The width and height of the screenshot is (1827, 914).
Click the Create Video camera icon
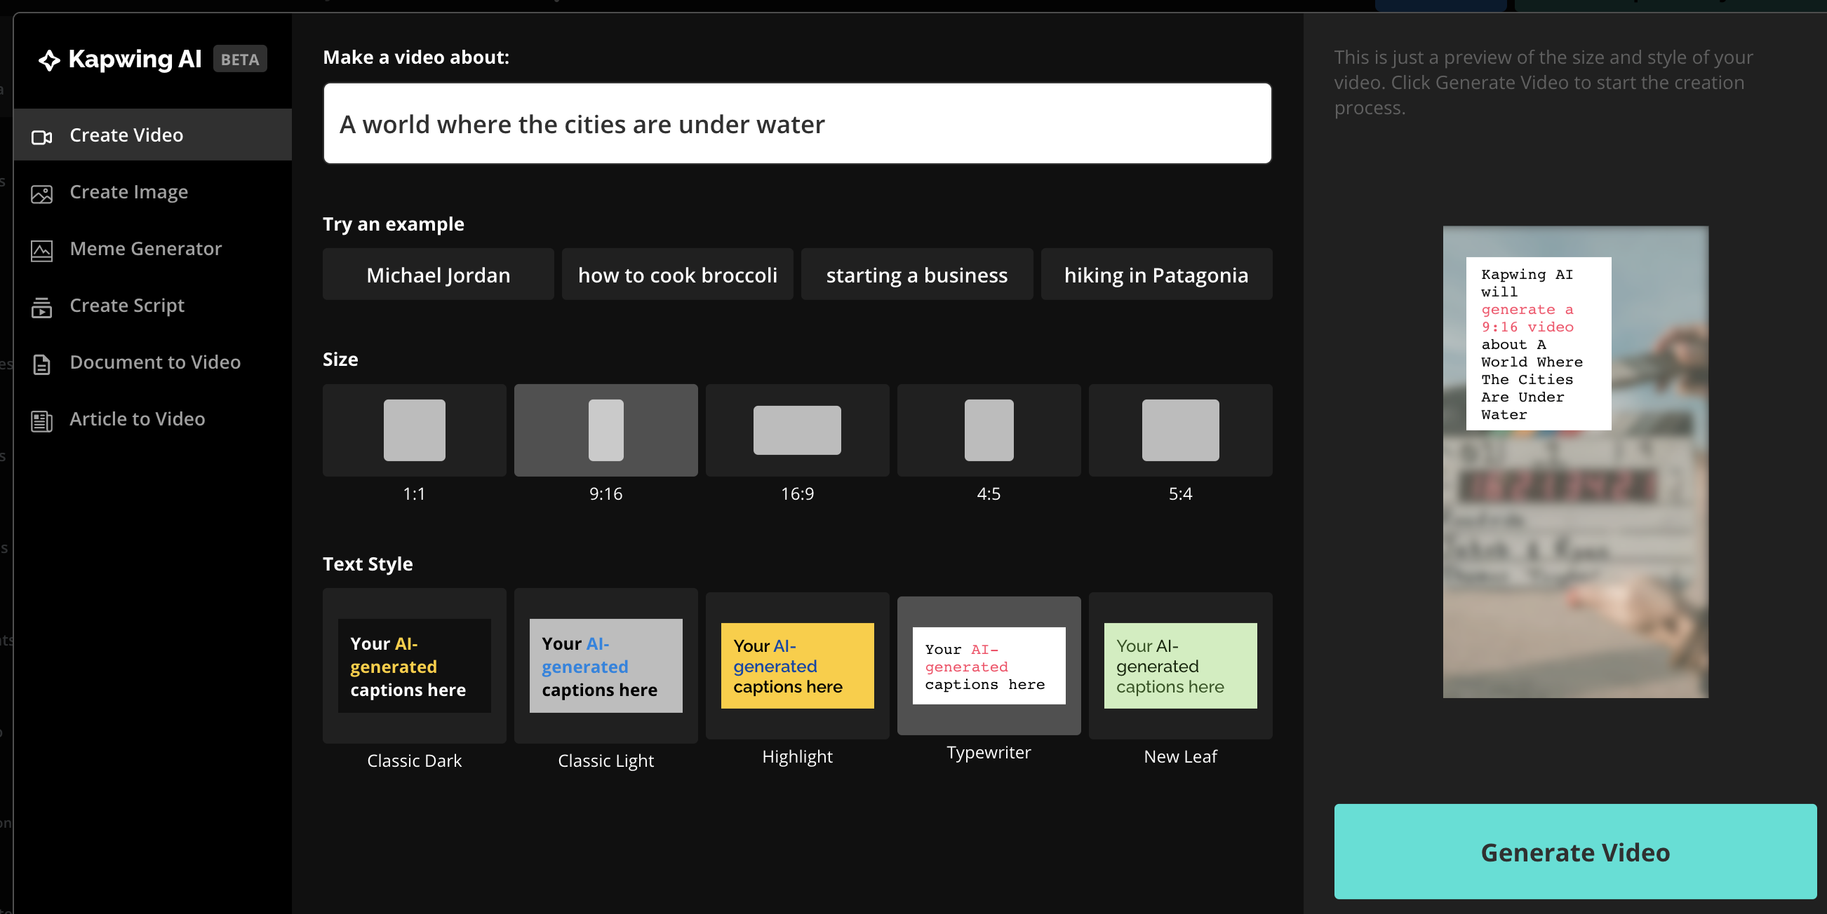tap(42, 137)
